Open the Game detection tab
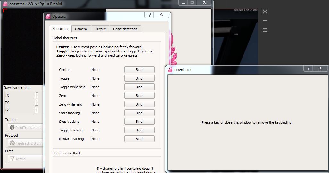This screenshot has width=329, height=173. (125, 29)
